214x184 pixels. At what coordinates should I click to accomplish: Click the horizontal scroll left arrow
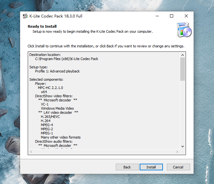click(x=31, y=152)
